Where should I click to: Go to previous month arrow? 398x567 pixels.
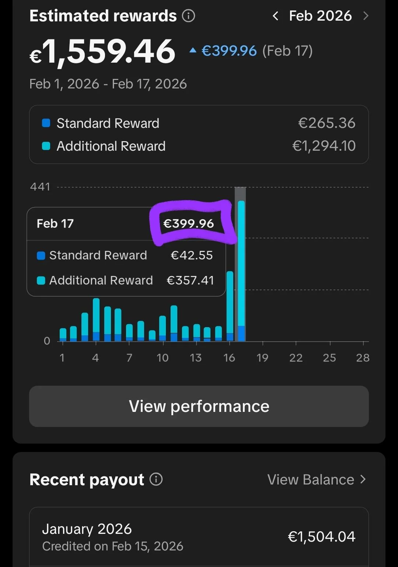[x=275, y=16]
